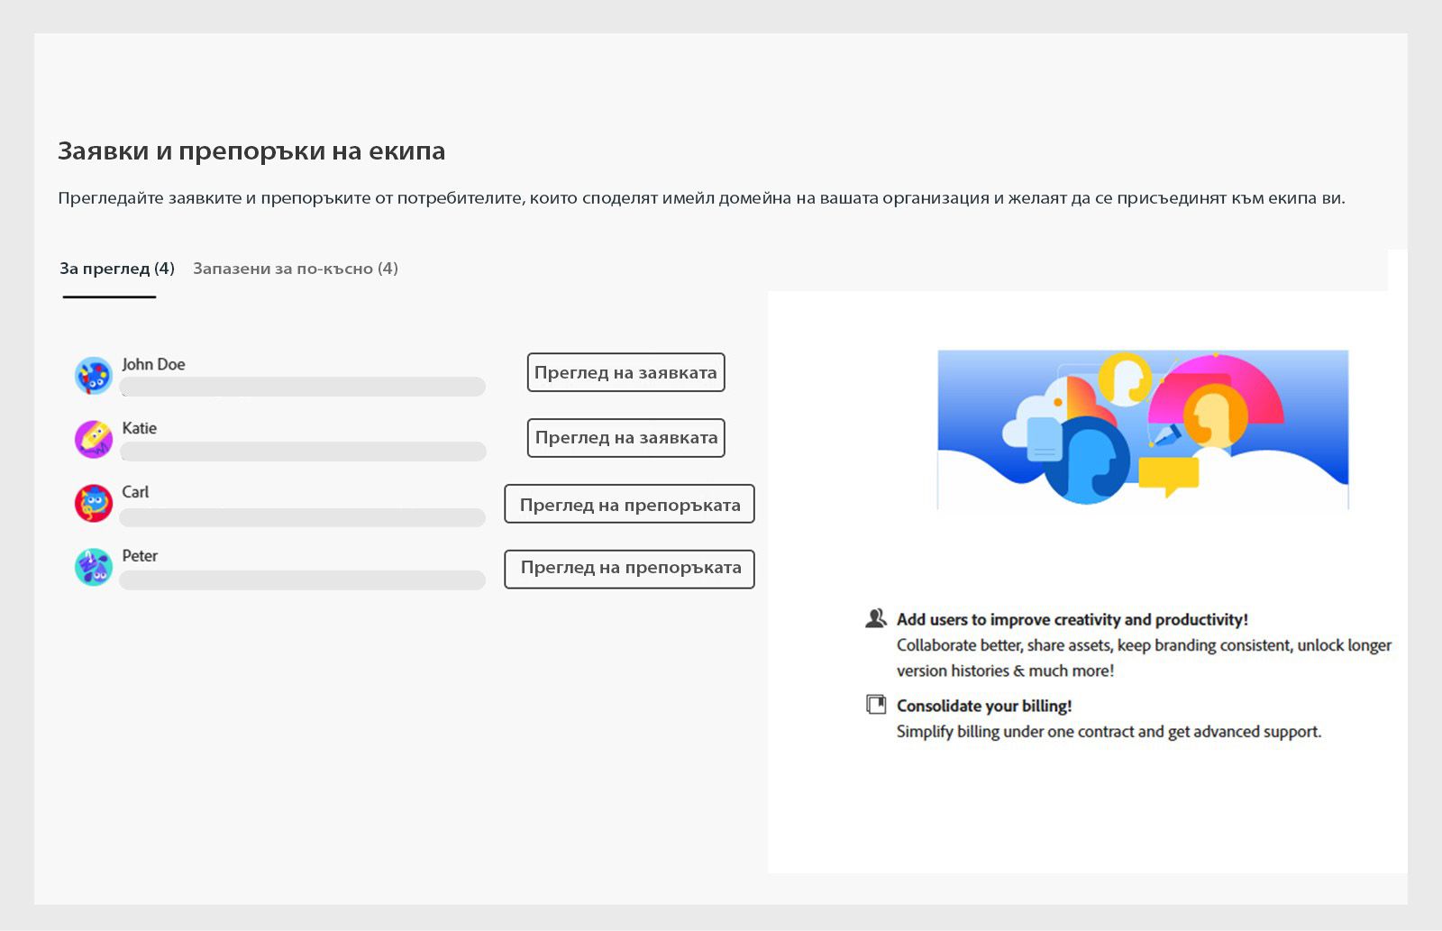Image resolution: width=1442 pixels, height=931 pixels.
Task: Select the Carl name text
Action: click(x=135, y=492)
